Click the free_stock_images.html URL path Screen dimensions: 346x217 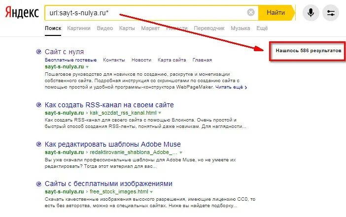coord(119,192)
